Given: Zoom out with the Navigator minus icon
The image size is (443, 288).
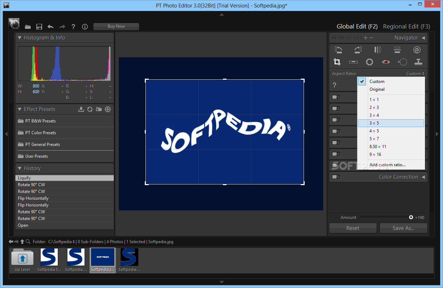Looking at the screenshot, I should 371,38.
